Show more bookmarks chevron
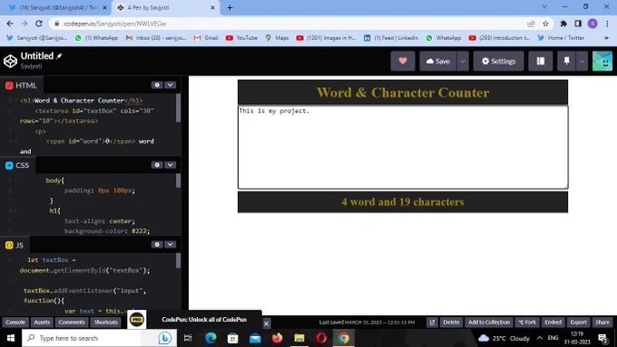The image size is (617, 347). click(x=606, y=38)
